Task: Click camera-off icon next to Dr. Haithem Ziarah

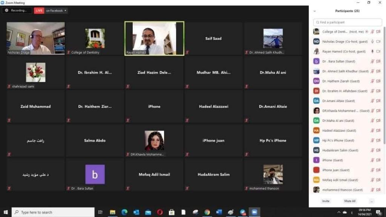Action: 378,81
